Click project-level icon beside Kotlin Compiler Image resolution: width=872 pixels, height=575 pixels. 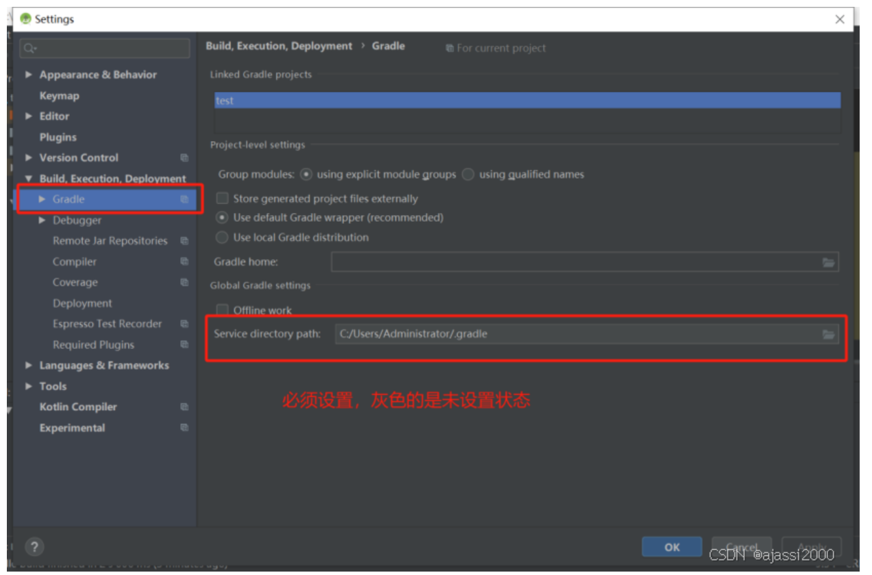[184, 407]
